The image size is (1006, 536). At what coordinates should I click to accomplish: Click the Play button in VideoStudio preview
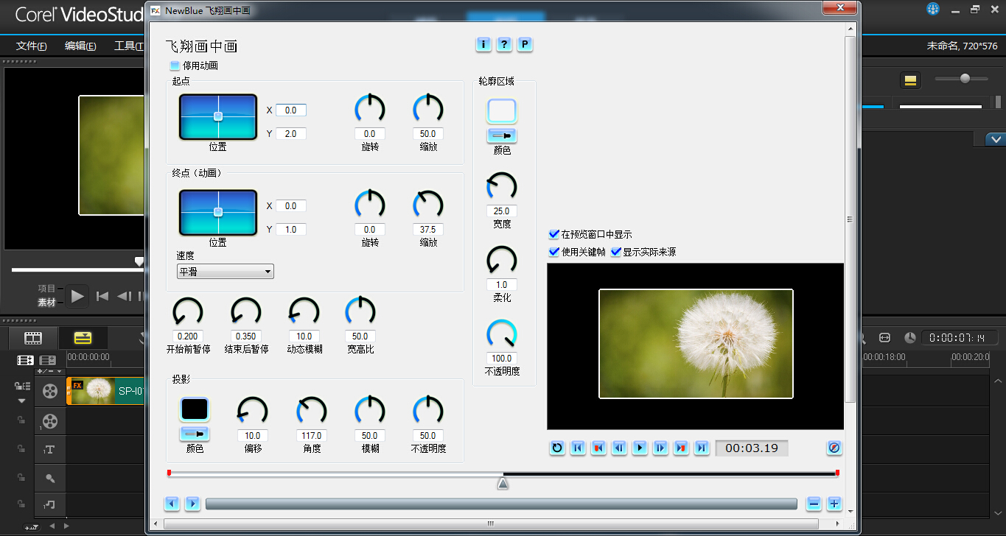[78, 296]
